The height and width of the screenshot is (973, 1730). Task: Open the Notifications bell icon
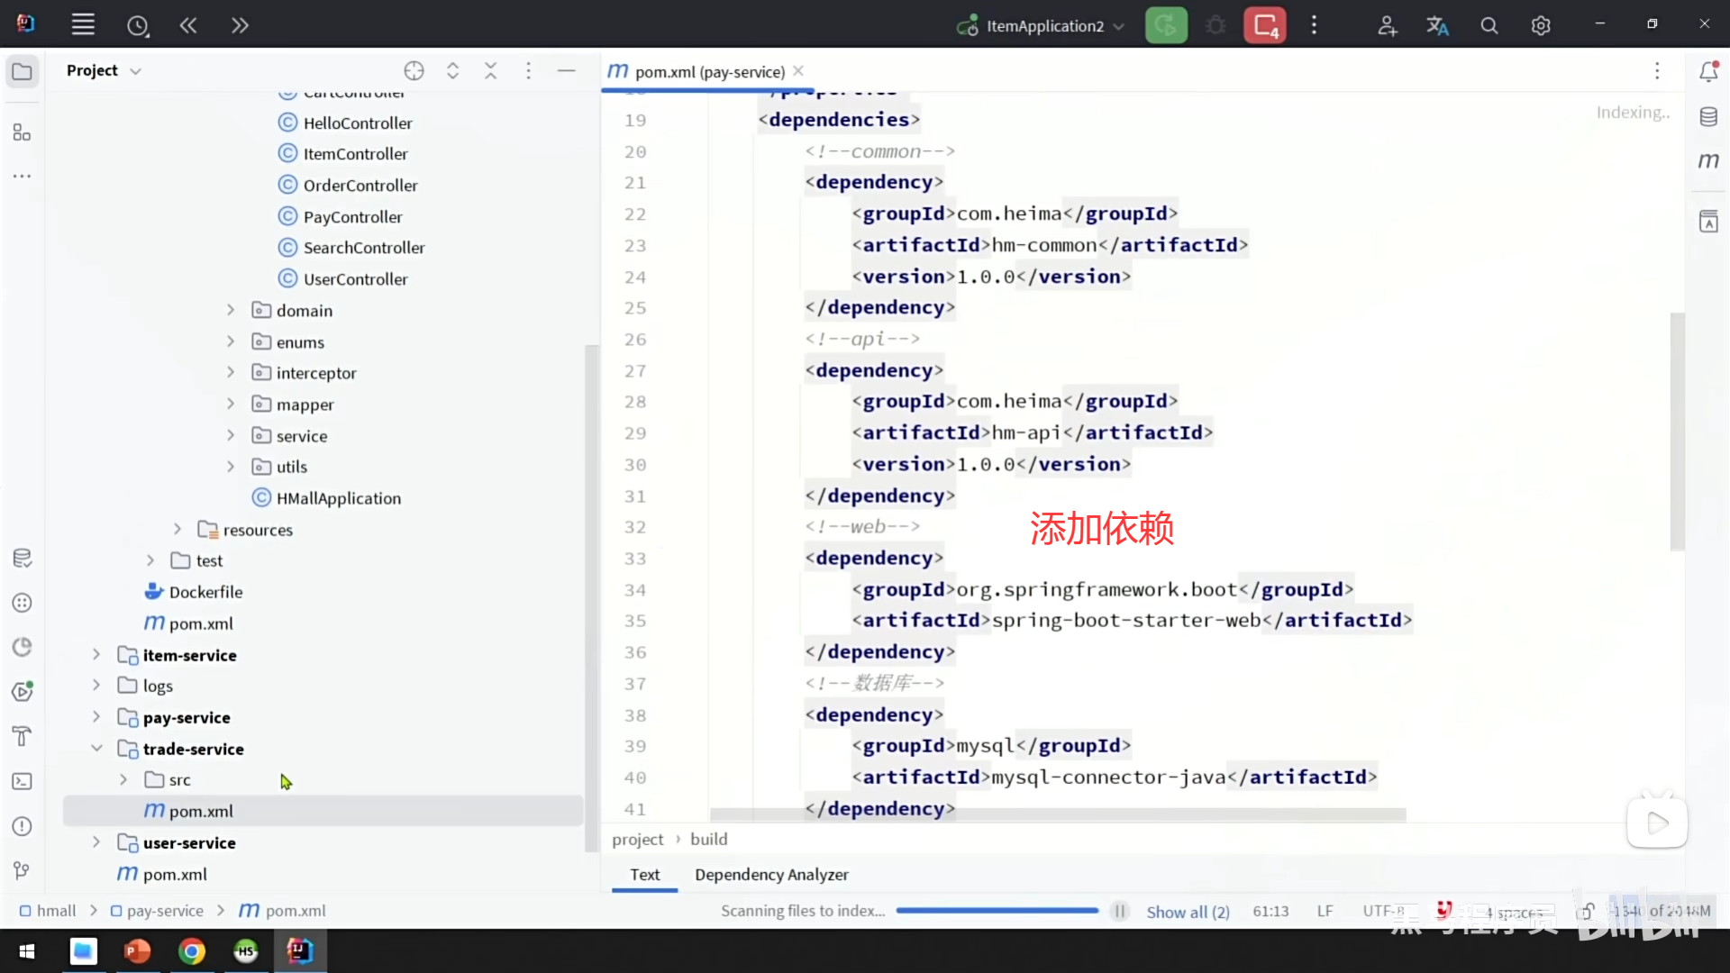point(1708,72)
